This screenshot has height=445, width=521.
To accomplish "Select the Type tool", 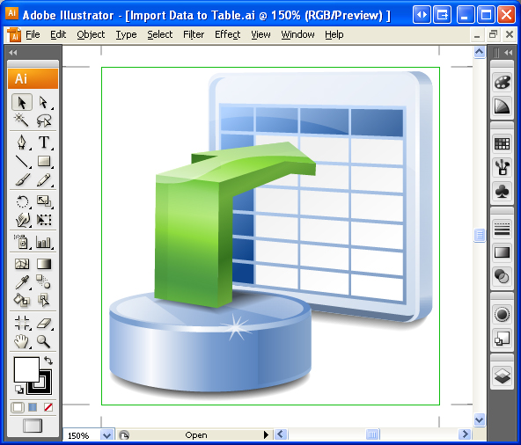I will coord(44,142).
